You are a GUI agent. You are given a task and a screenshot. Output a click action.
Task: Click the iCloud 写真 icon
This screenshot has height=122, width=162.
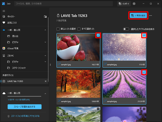pos(4,48)
